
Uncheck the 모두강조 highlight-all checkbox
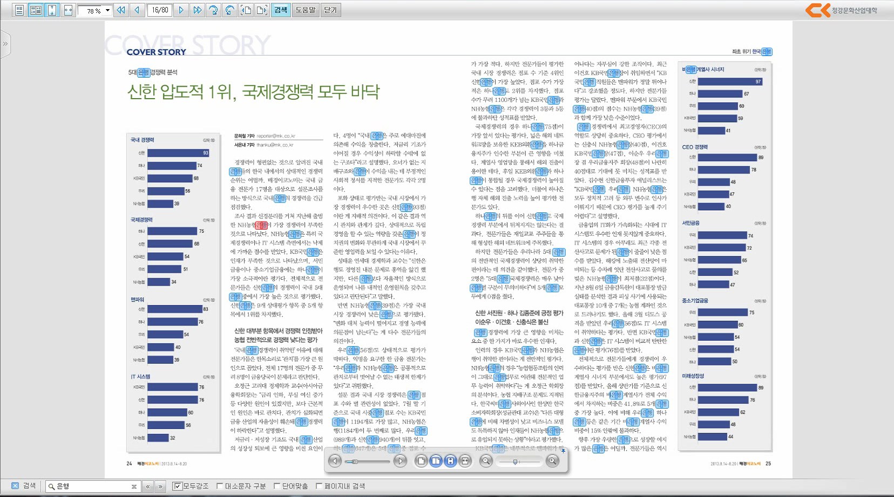click(x=177, y=486)
